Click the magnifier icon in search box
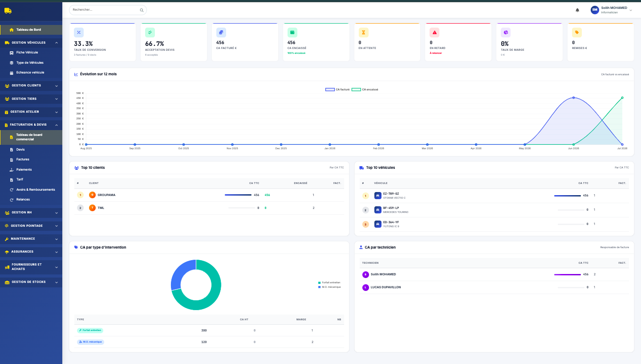This screenshot has width=641, height=364. (x=142, y=10)
